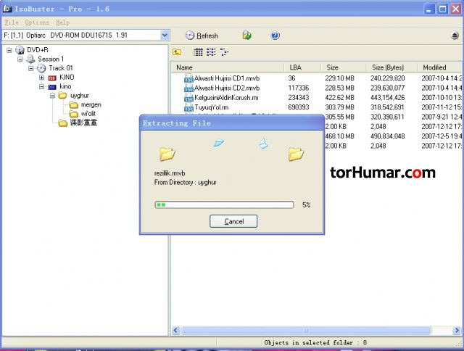
Task: Click bytes value 490,834,048
Action: [388, 136]
